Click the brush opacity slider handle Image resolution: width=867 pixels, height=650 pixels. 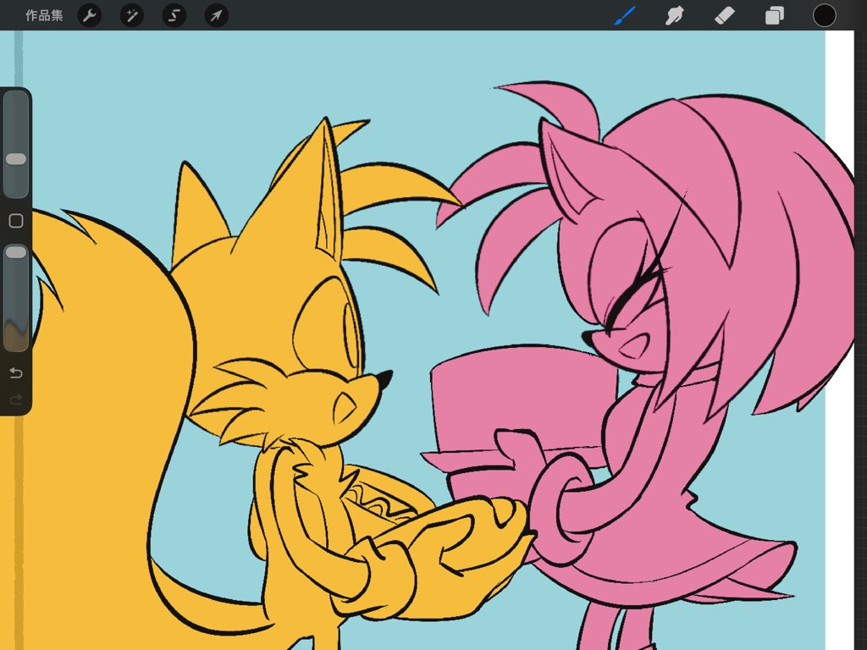point(16,252)
